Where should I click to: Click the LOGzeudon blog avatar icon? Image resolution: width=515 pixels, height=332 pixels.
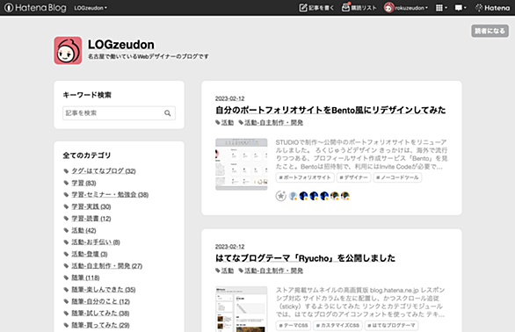click(x=68, y=51)
